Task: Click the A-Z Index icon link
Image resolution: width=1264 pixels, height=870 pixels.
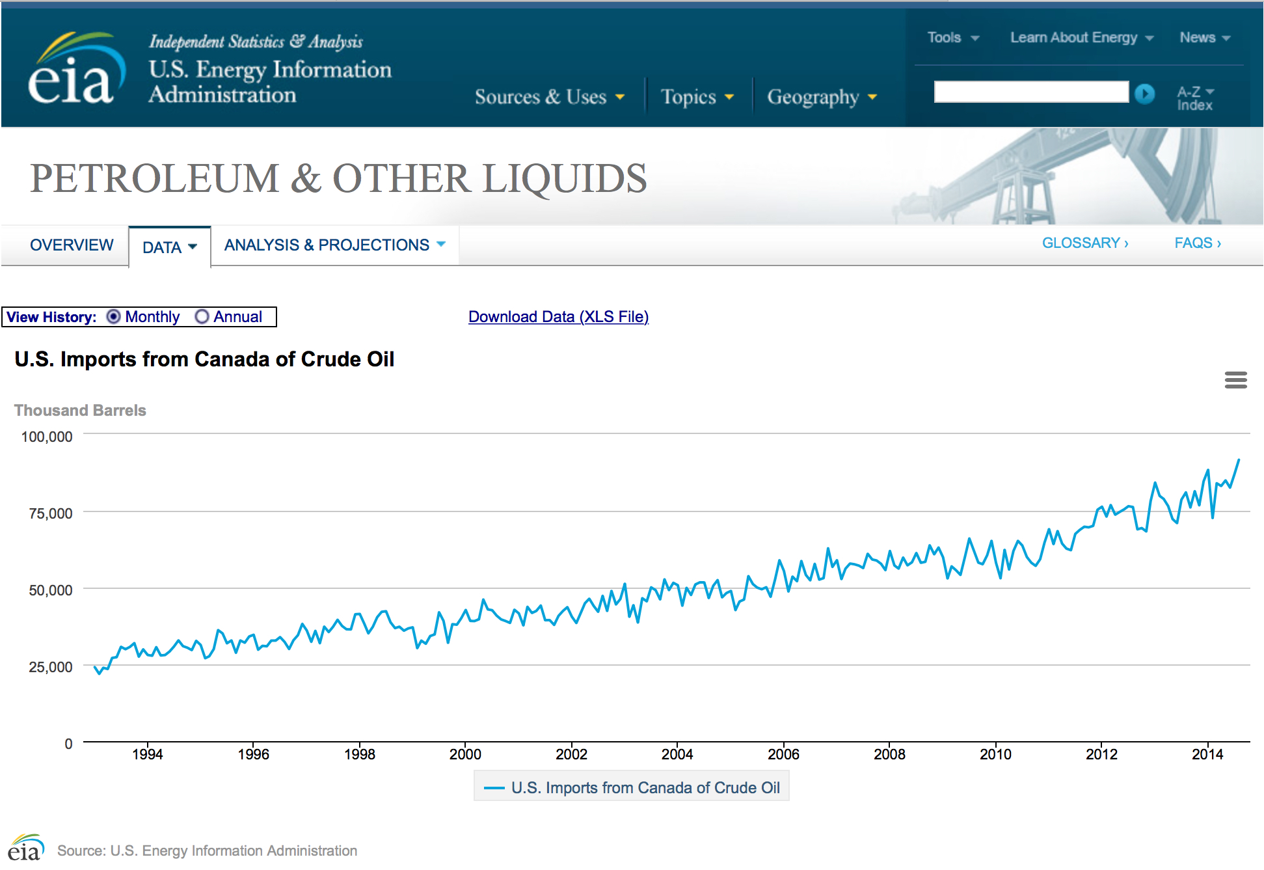Action: pos(1194,98)
